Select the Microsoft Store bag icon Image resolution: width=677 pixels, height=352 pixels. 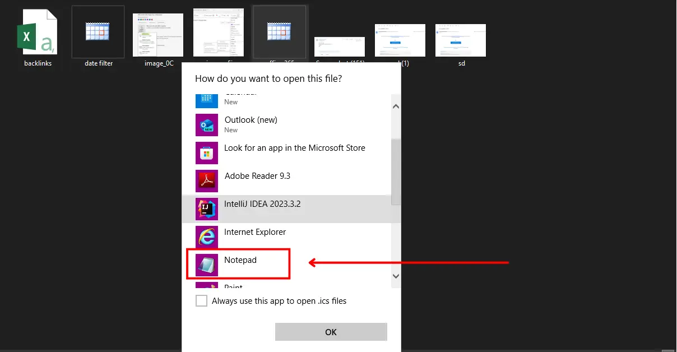pyautogui.click(x=206, y=153)
